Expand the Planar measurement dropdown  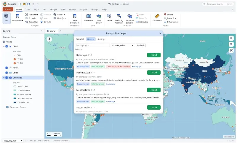click(x=64, y=15)
